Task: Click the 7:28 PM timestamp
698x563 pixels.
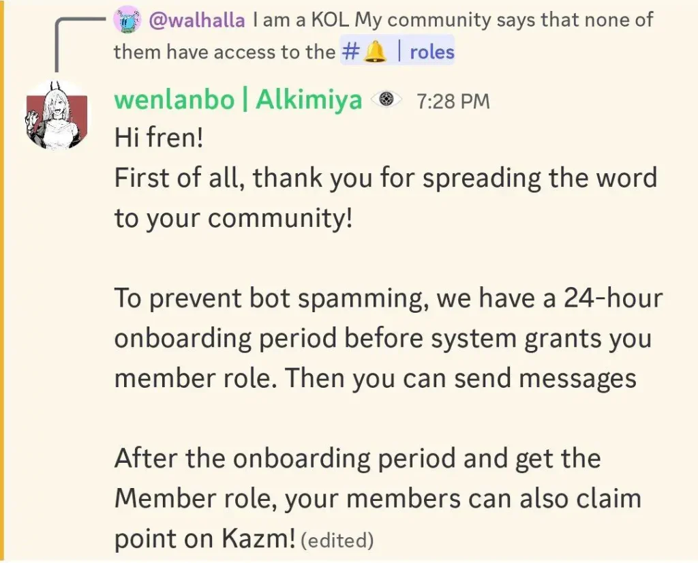Action: 453,100
